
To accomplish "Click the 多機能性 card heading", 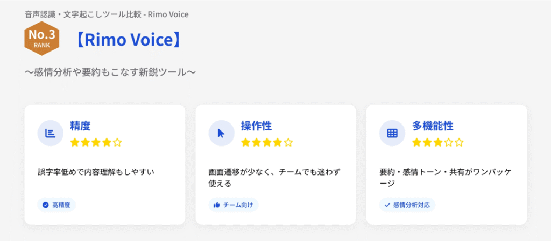I will 433,126.
